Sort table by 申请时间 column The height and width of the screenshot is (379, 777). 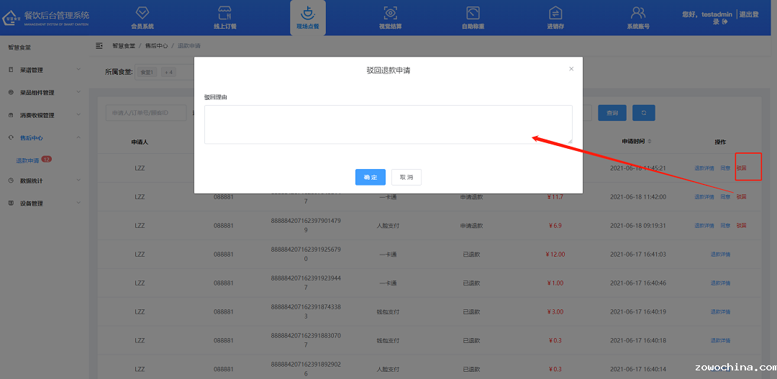coord(649,142)
